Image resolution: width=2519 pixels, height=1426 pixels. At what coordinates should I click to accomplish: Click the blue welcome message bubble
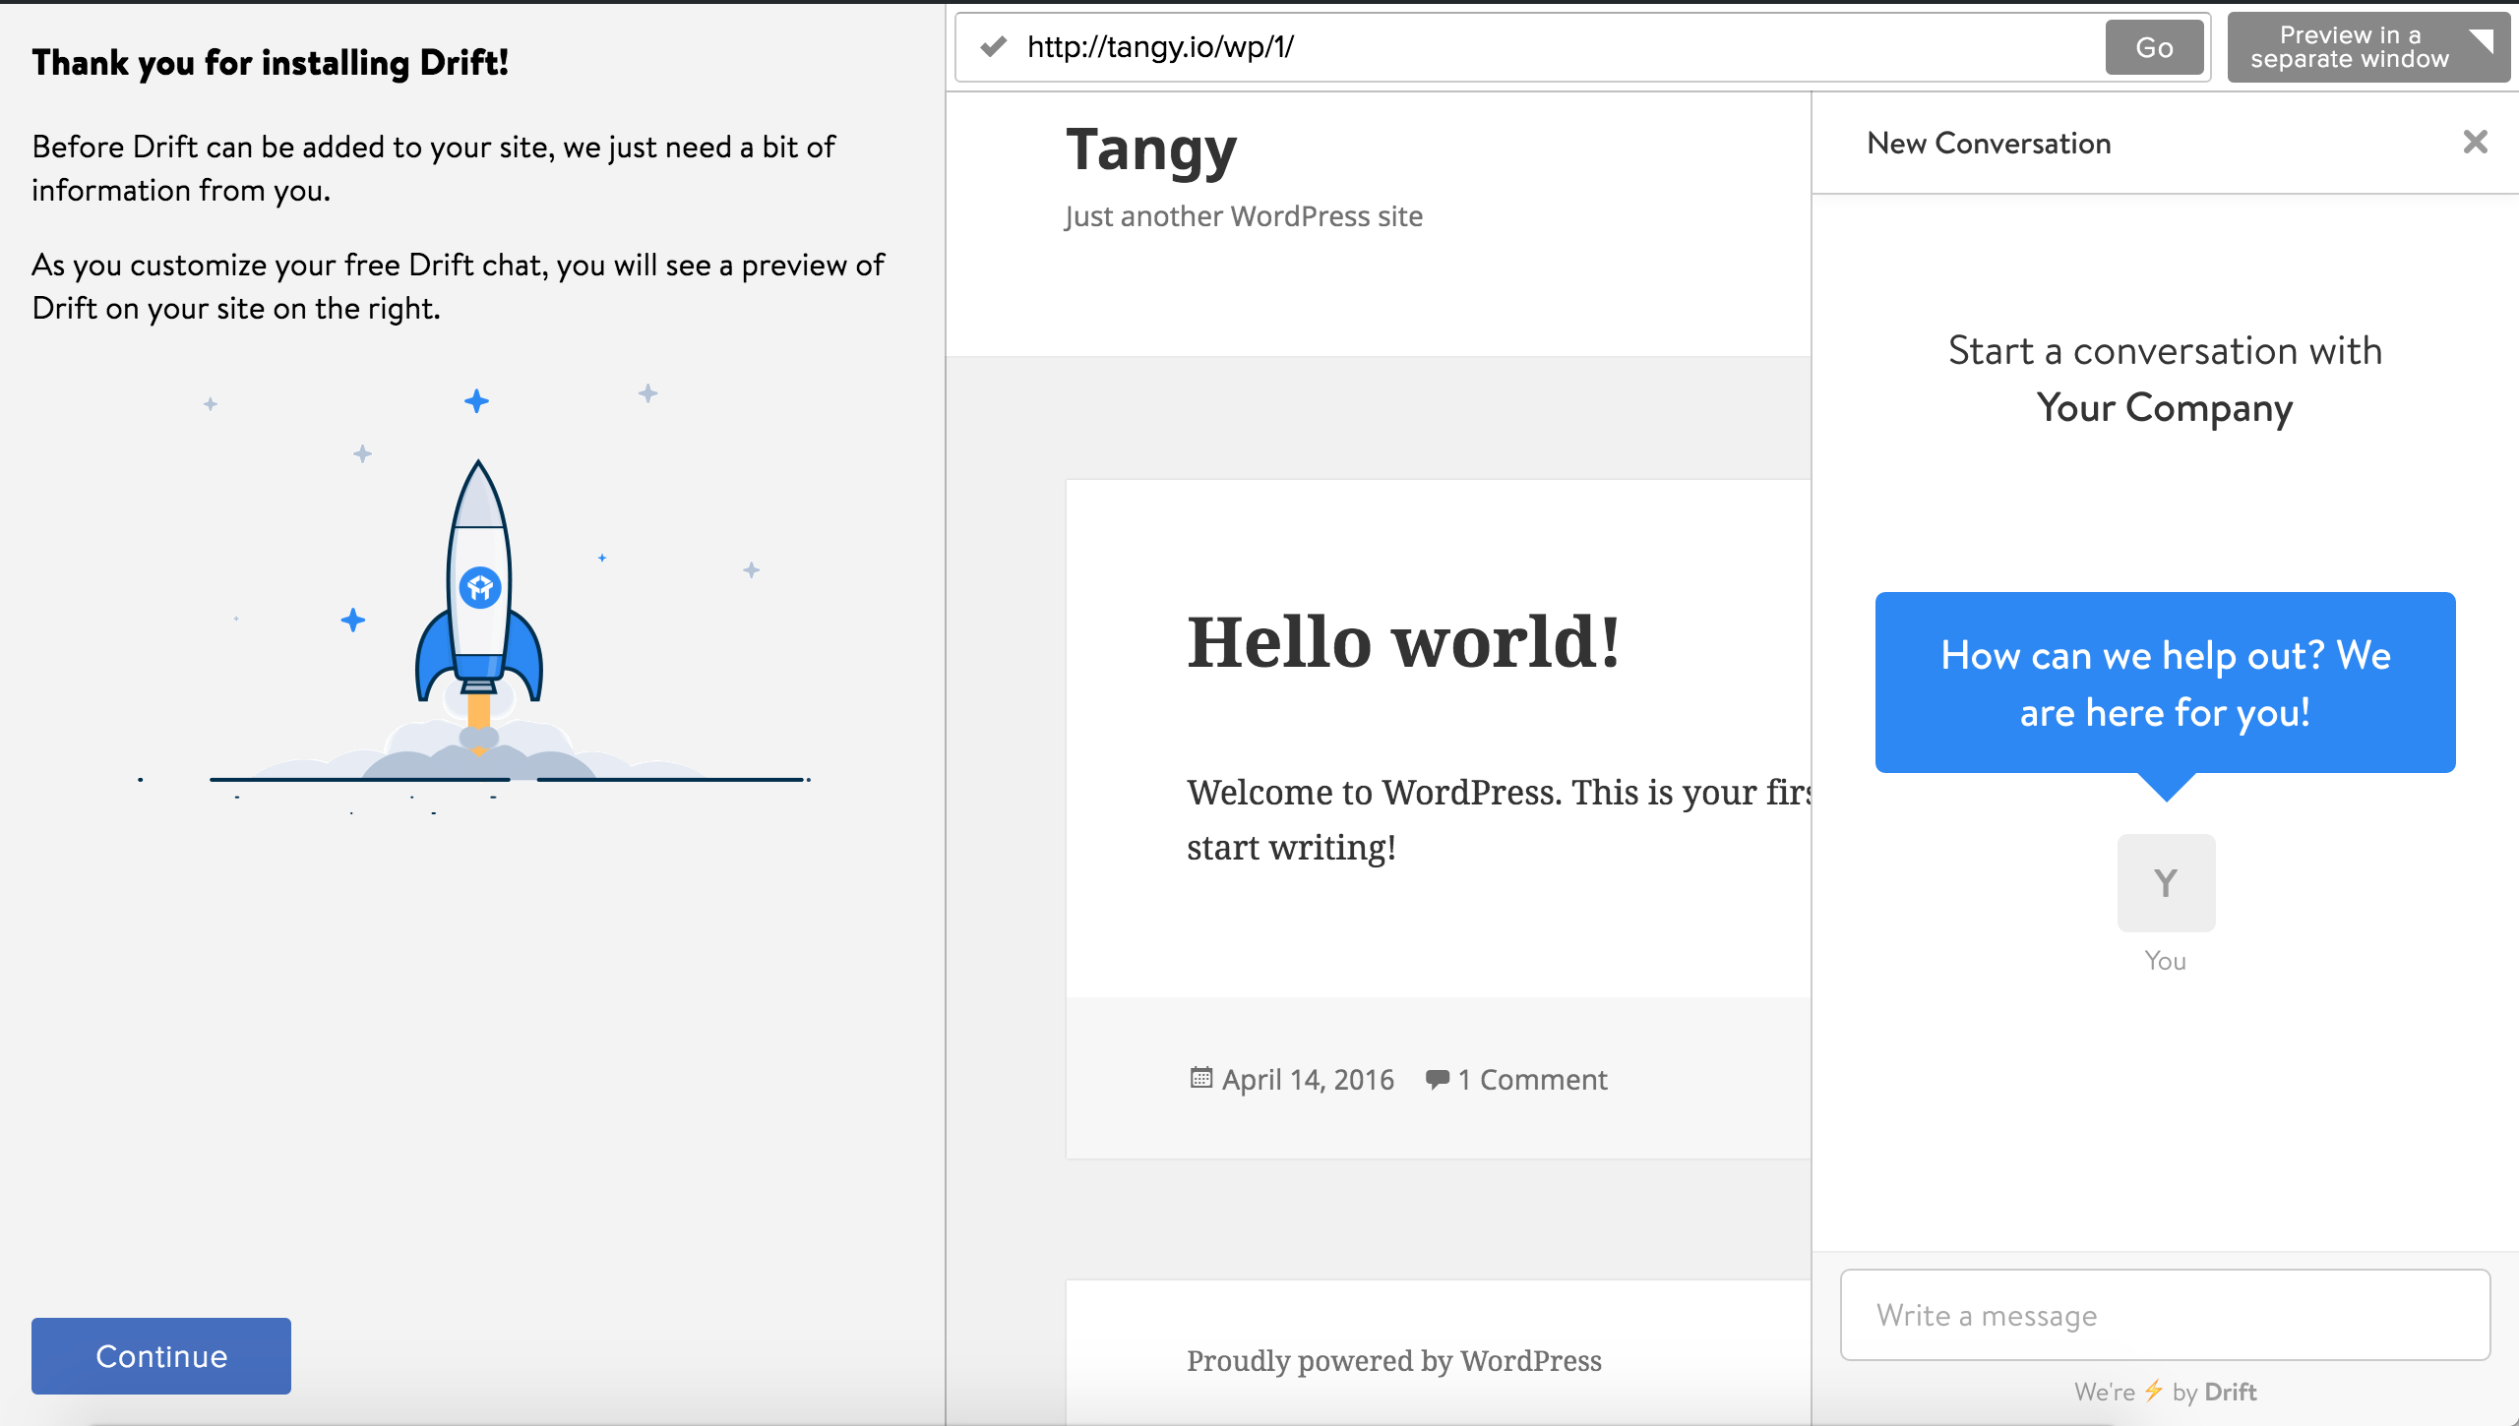2165,683
